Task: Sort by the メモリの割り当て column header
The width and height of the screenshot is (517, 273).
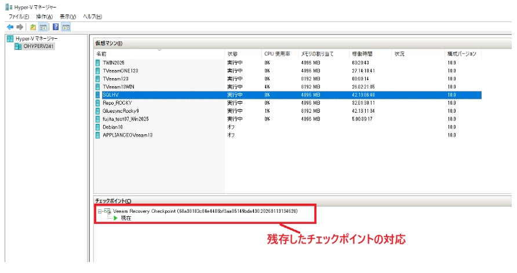Action: pos(323,54)
